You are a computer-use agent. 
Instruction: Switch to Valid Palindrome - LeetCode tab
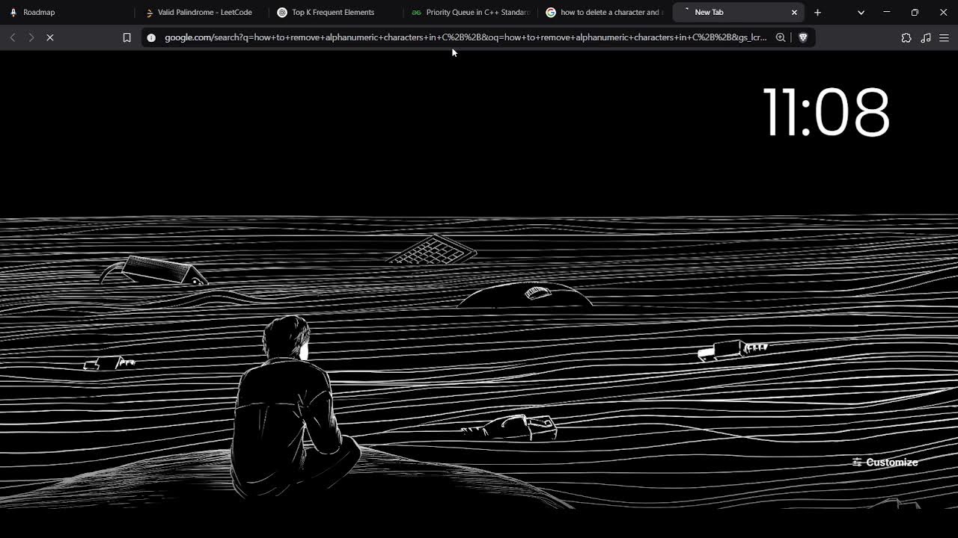coord(202,12)
